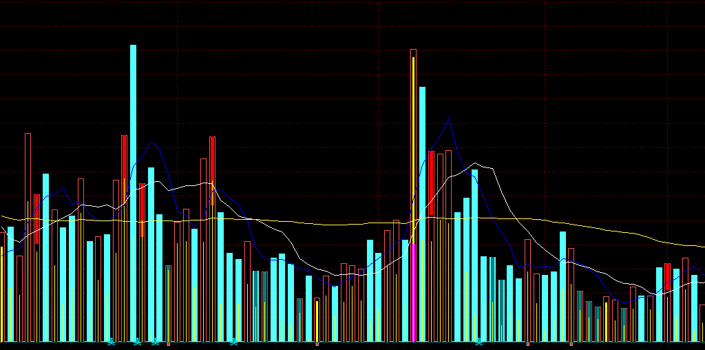Click the leftmost cyan 卖 sell marker
The image size is (705, 350).
pos(111,342)
